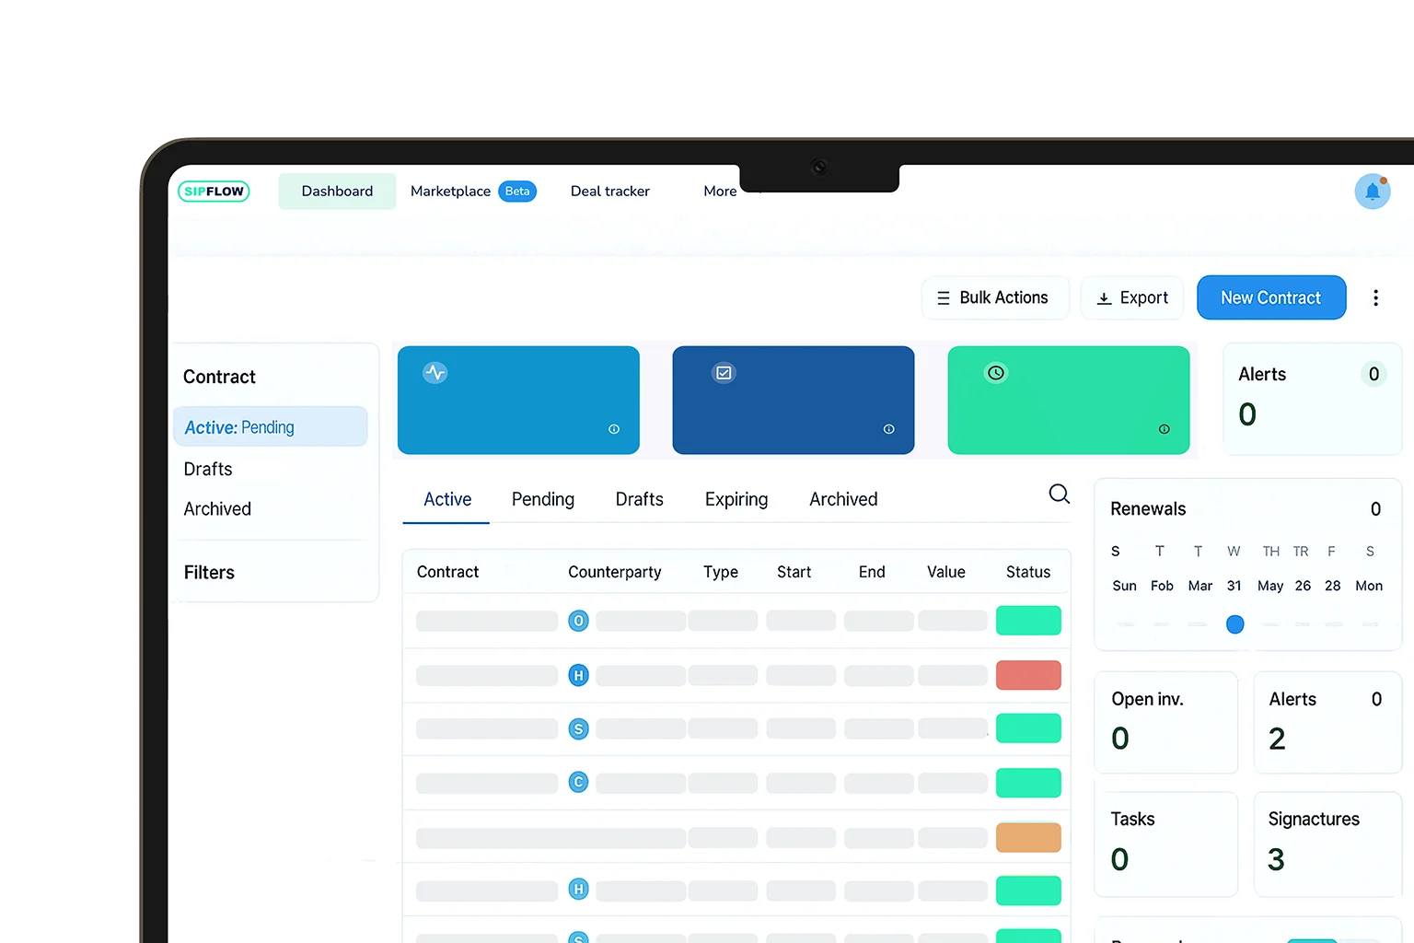Open the Drafts tab above the table
The width and height of the screenshot is (1414, 943).
(x=640, y=499)
